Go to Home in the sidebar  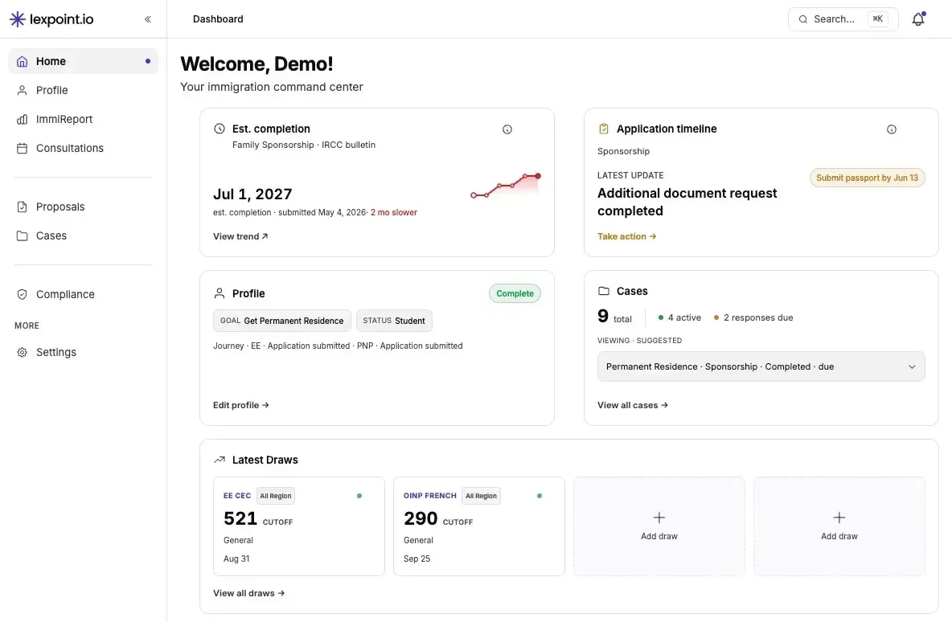click(83, 61)
